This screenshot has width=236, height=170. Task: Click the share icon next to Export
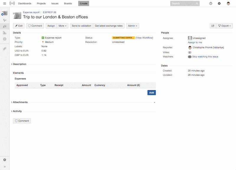pyautogui.click(x=213, y=26)
